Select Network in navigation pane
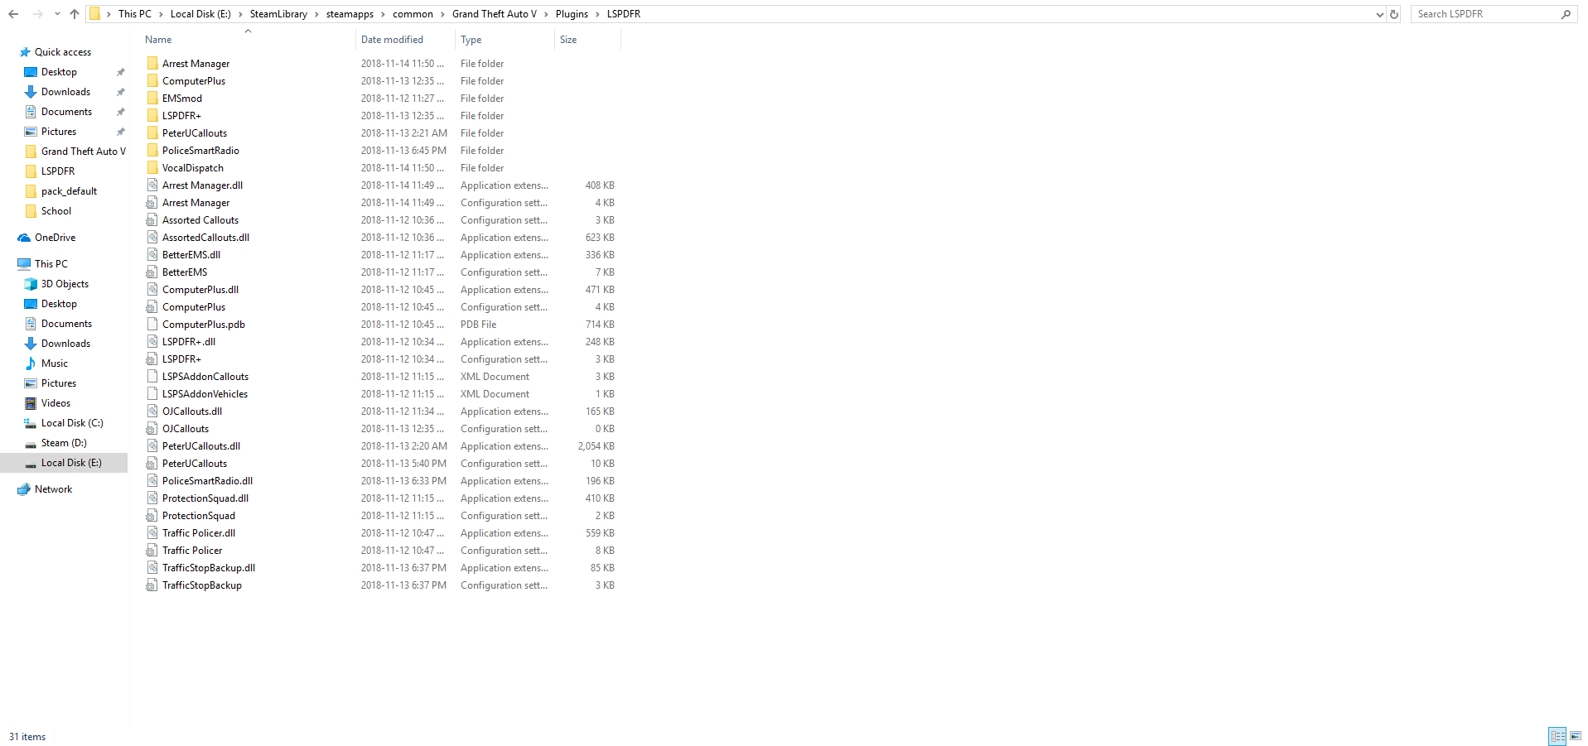The height and width of the screenshot is (746, 1588). (53, 489)
